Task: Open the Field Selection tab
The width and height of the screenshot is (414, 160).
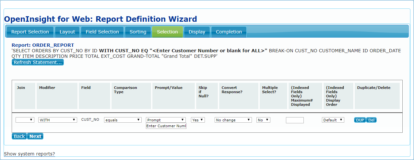Action: pyautogui.click(x=102, y=32)
